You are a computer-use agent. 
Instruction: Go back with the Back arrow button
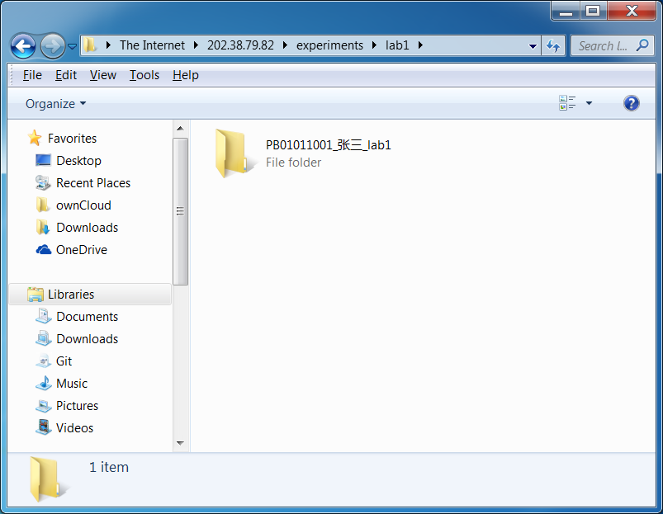(x=23, y=45)
